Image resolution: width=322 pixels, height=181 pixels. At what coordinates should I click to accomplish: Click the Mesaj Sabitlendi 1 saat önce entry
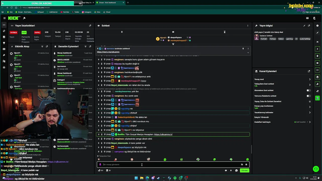tap(73, 54)
